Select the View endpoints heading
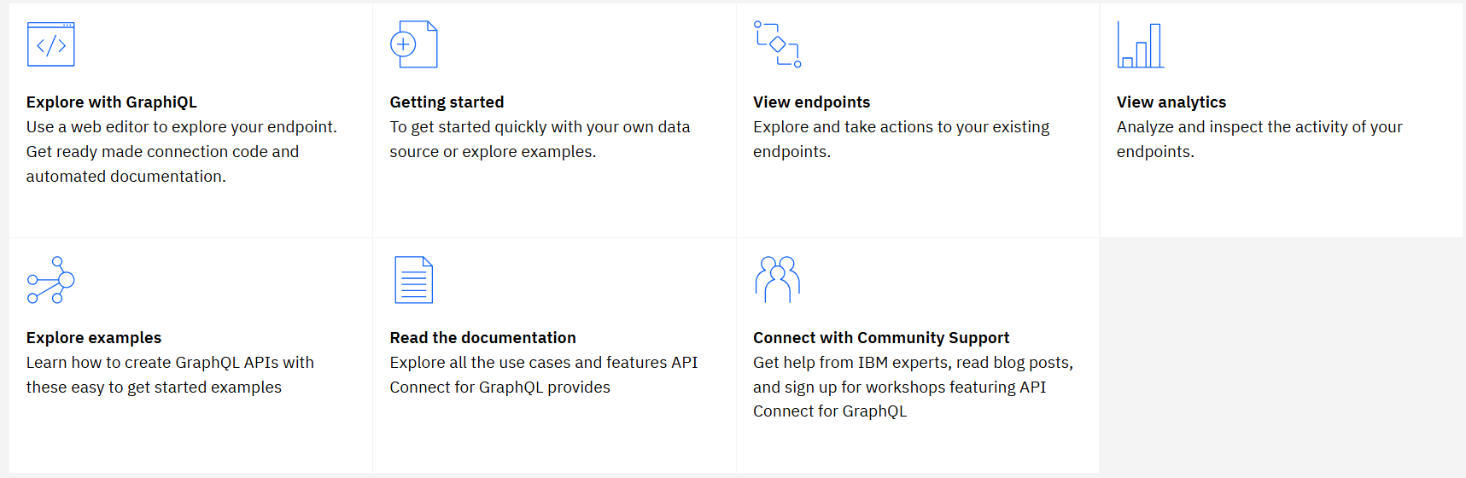This screenshot has width=1466, height=478. 811,102
